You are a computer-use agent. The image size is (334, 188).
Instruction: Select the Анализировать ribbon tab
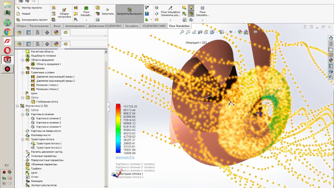[x=75, y=26]
